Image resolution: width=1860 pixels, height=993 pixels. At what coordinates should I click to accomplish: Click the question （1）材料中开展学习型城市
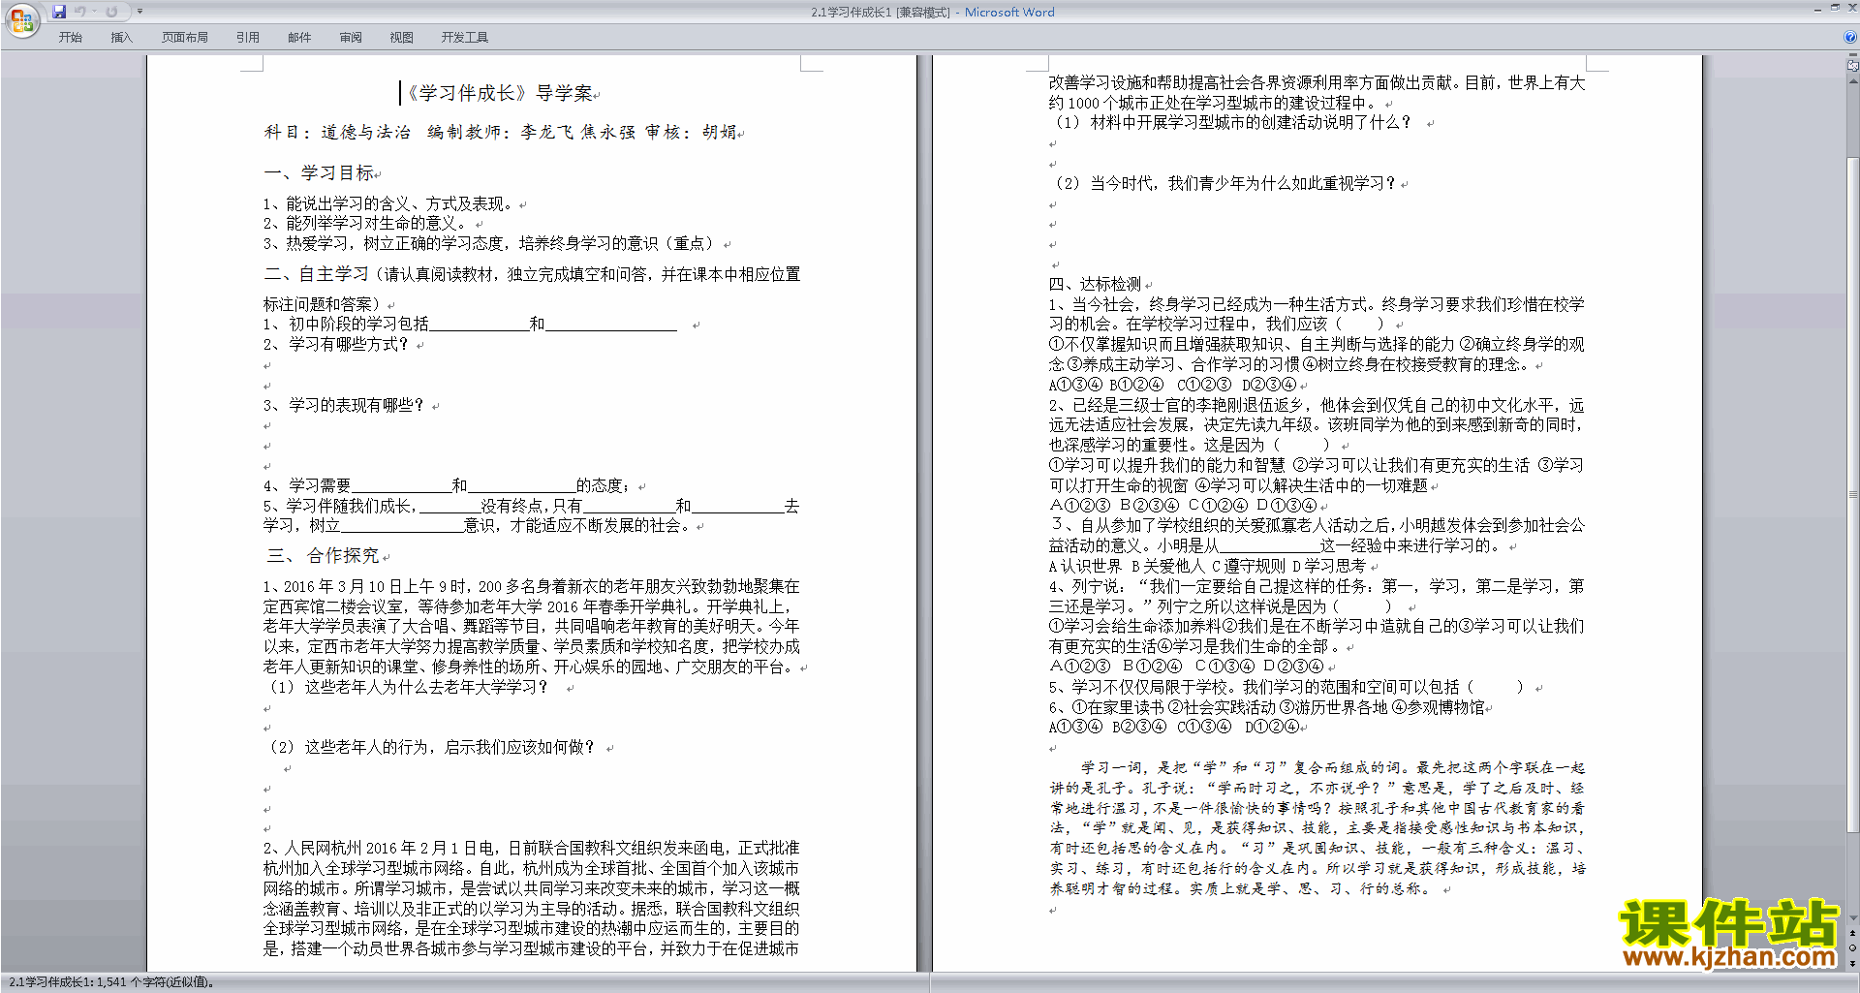click(x=1230, y=122)
